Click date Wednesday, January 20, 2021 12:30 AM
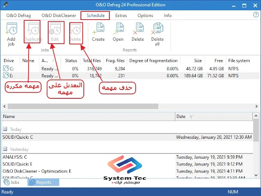 click(x=214, y=137)
